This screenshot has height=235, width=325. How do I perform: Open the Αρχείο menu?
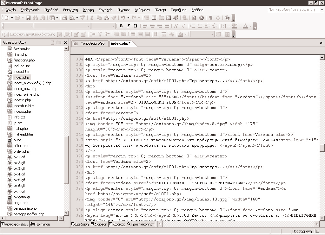pyautogui.click(x=10, y=10)
